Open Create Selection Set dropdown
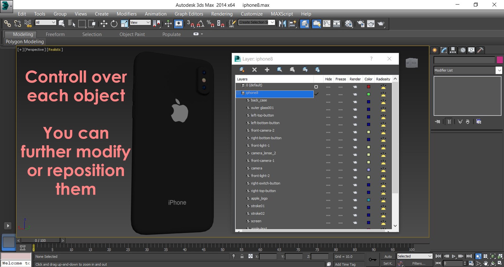The width and height of the screenshot is (504, 267). pyautogui.click(x=257, y=22)
